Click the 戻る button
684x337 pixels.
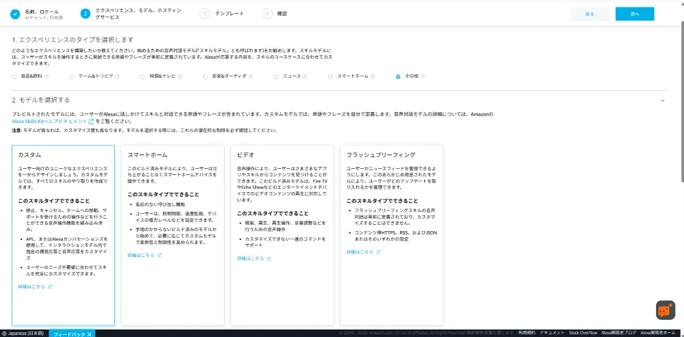tap(590, 14)
